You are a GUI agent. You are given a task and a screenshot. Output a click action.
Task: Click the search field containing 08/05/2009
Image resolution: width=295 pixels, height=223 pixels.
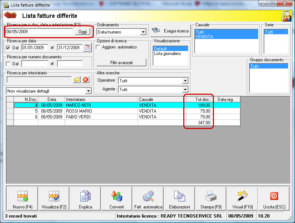click(39, 32)
